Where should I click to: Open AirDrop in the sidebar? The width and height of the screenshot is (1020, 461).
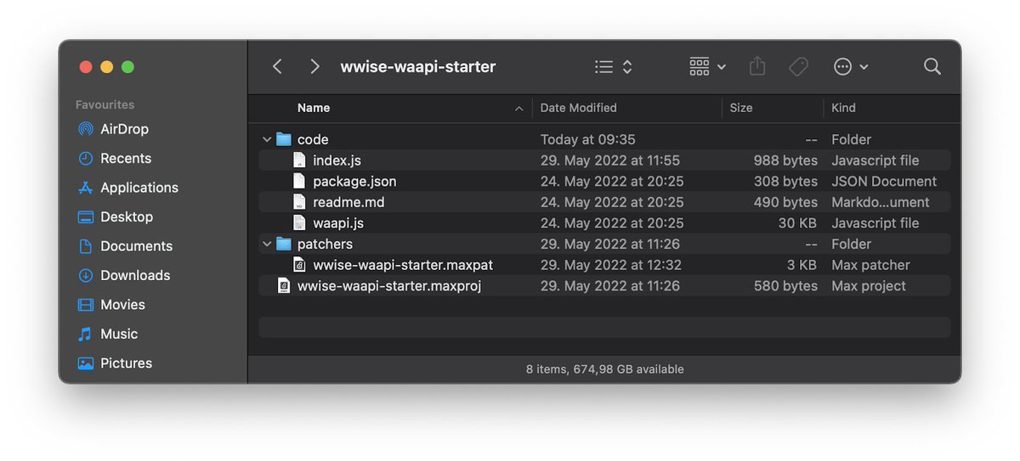pos(124,129)
